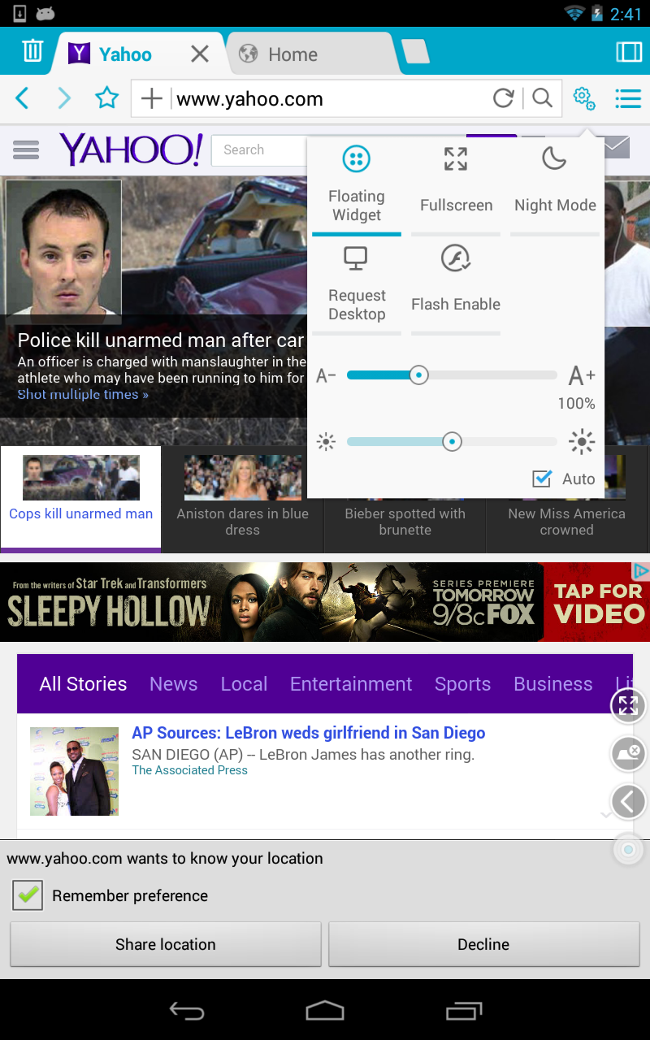Tap floating widget back arrow button
The height and width of the screenshot is (1040, 650).
coord(628,802)
